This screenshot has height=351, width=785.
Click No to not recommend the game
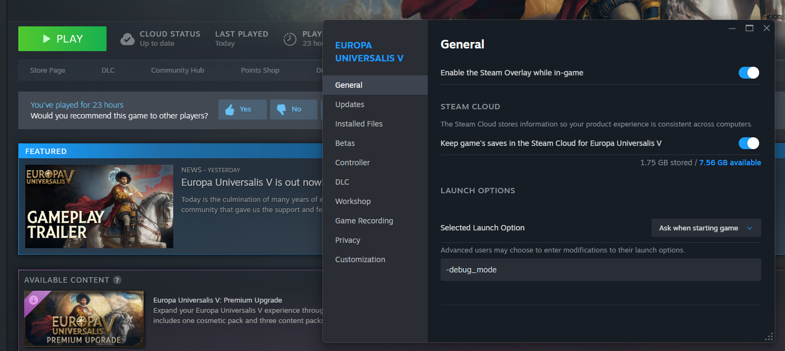pyautogui.click(x=294, y=109)
